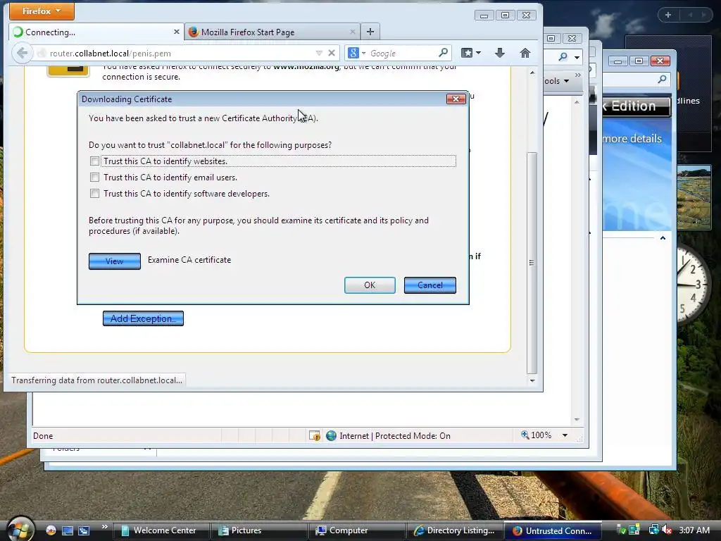This screenshot has width=721, height=541.
Task: Launch Firefox from the Quick Launch bar
Action: click(51, 530)
